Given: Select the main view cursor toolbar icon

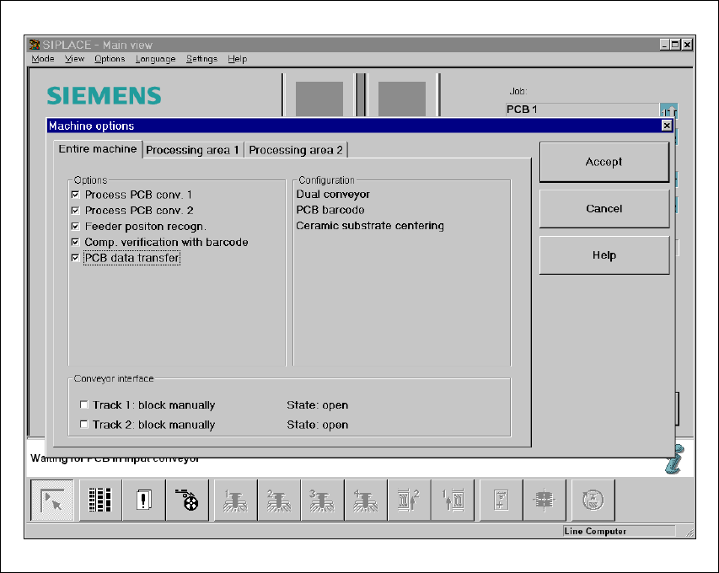Looking at the screenshot, I should pos(51,501).
